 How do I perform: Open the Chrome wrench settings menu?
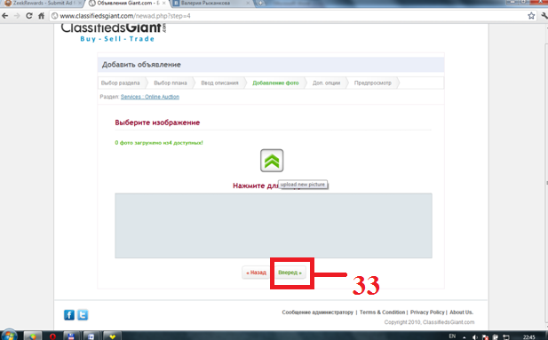544,16
